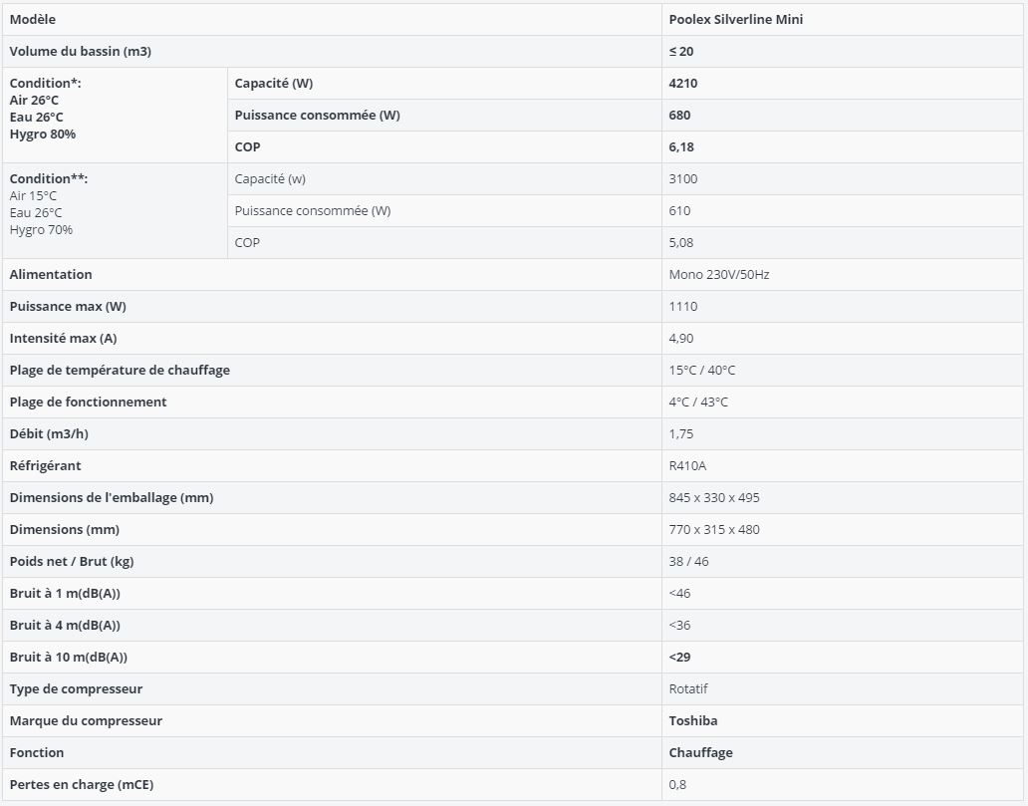Click the Condition** Air 15°C cell
1028x806 pixels.
[x=115, y=210]
